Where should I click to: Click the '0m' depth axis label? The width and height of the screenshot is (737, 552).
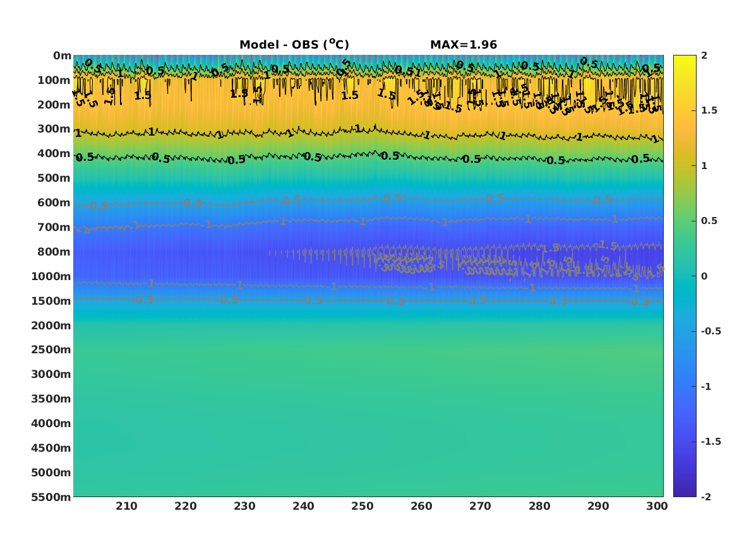[x=62, y=56]
